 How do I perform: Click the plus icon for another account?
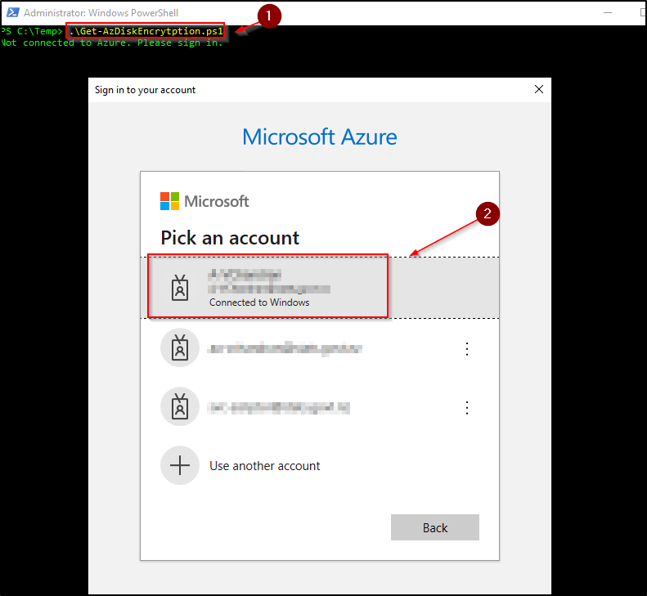pyautogui.click(x=180, y=466)
